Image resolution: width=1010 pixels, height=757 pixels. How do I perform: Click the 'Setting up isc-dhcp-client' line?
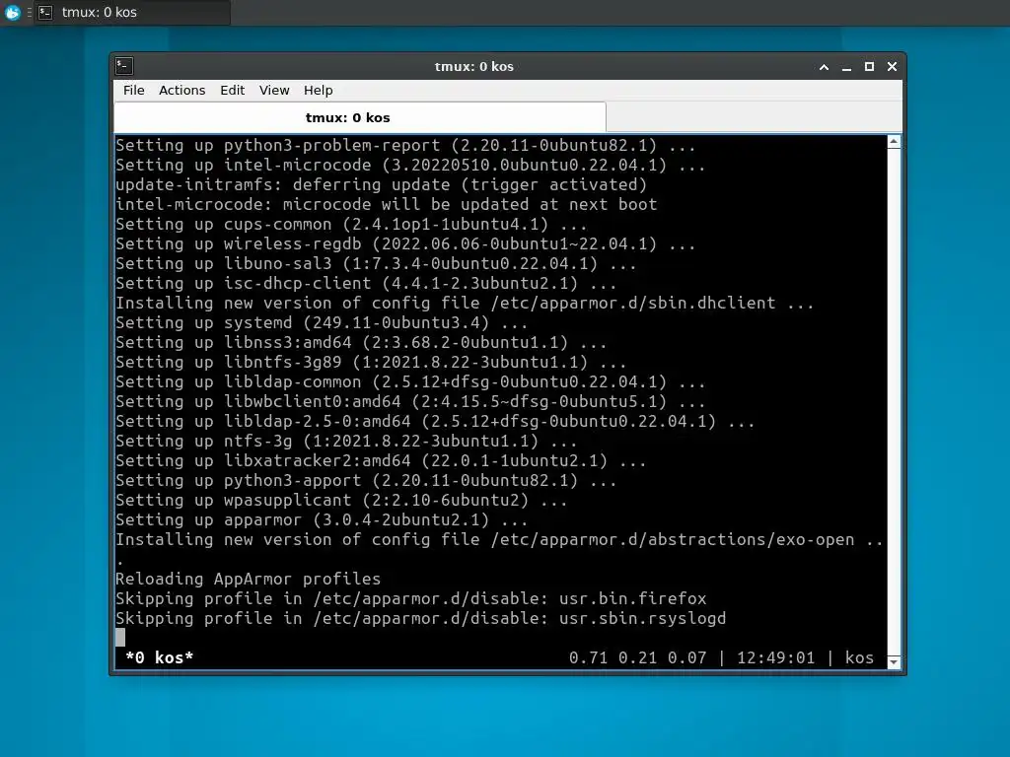coord(366,283)
